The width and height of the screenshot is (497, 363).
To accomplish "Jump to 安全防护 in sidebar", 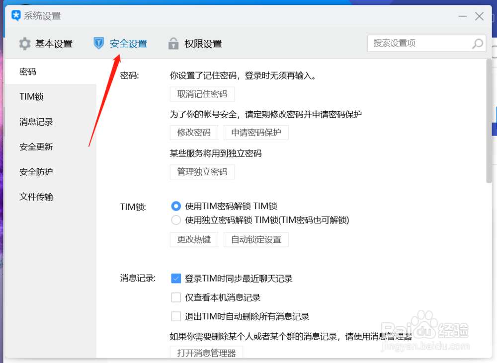I will tap(51, 172).
